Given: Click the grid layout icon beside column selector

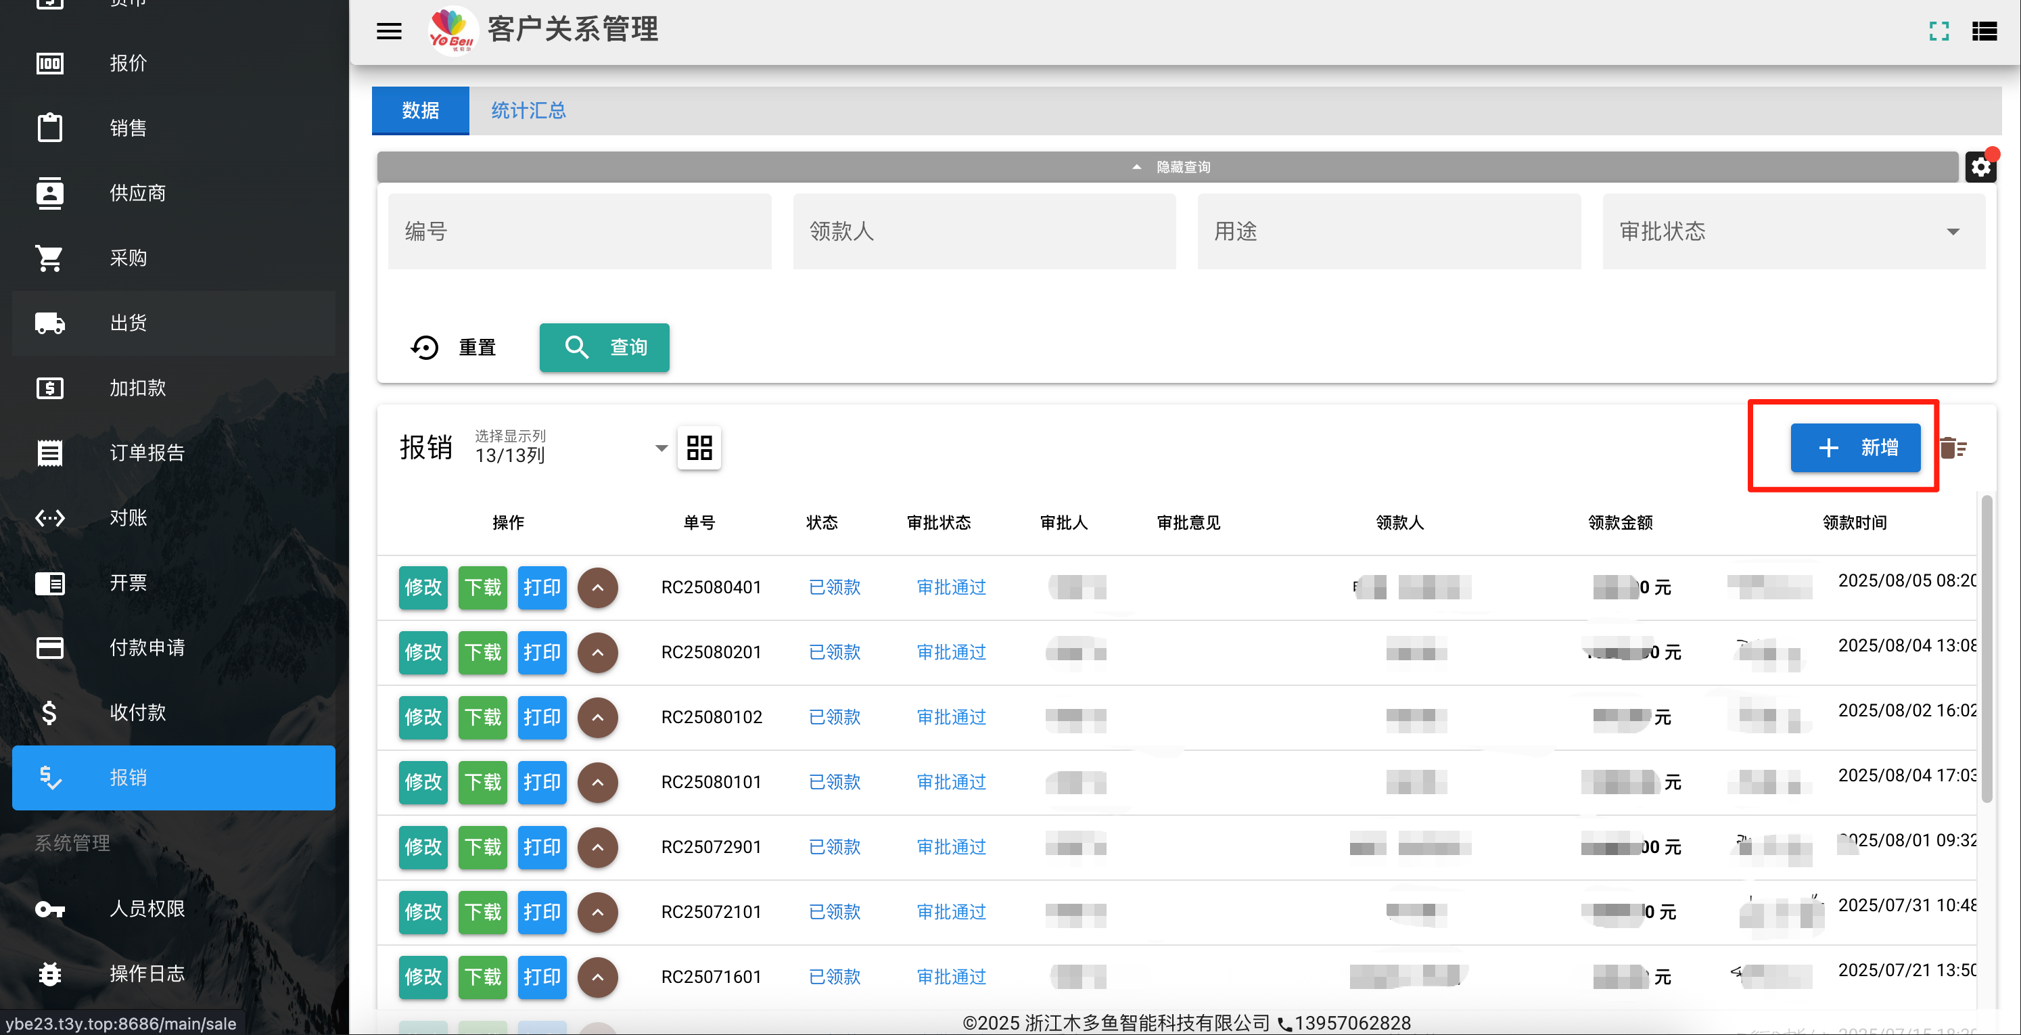Looking at the screenshot, I should click(x=699, y=448).
